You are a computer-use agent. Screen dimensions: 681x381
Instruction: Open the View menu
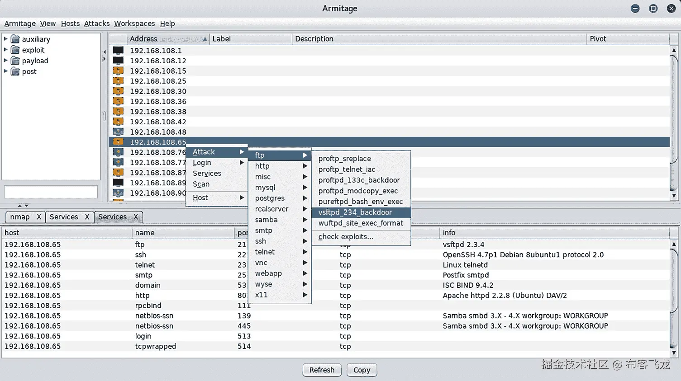pos(48,24)
